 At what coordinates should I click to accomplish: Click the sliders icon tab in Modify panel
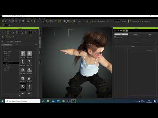(x=115, y=30)
